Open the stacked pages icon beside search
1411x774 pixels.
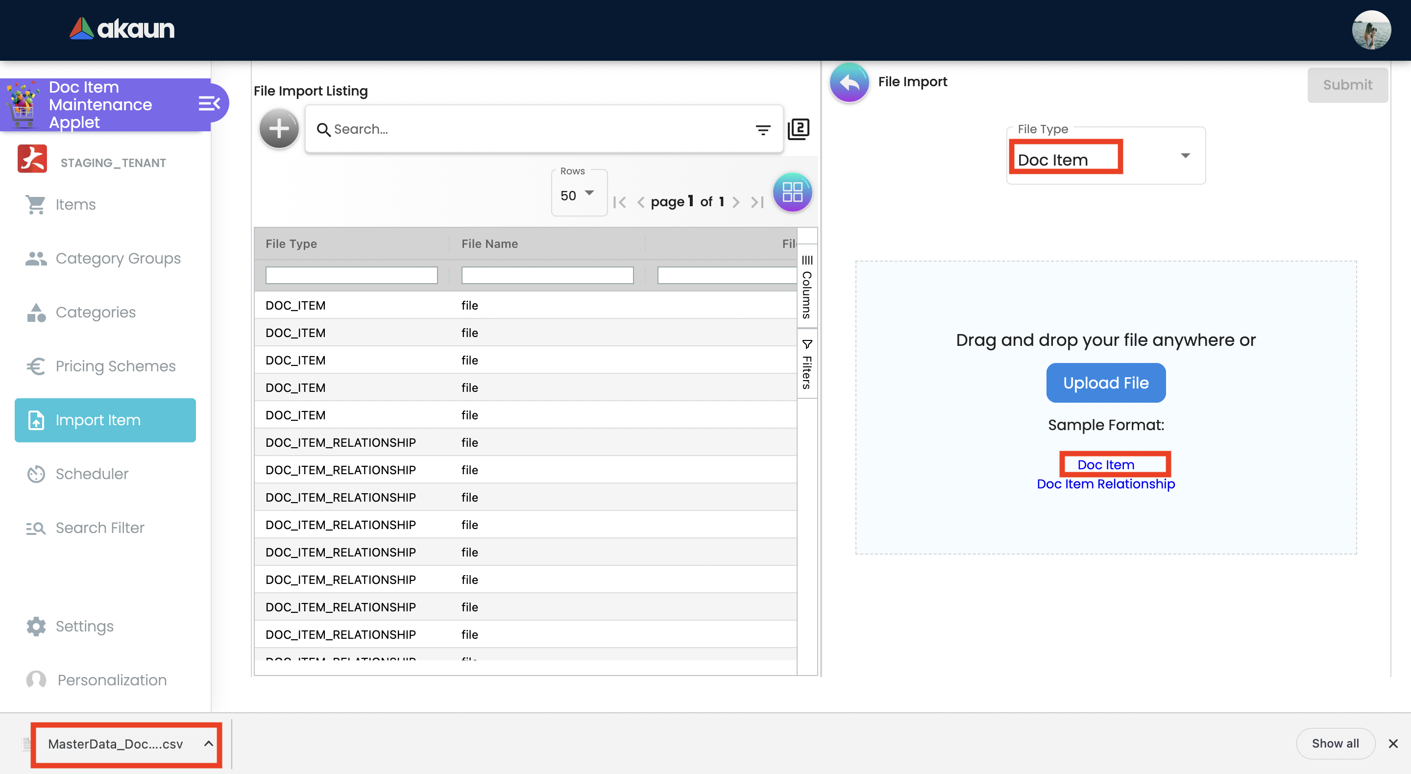coord(799,129)
